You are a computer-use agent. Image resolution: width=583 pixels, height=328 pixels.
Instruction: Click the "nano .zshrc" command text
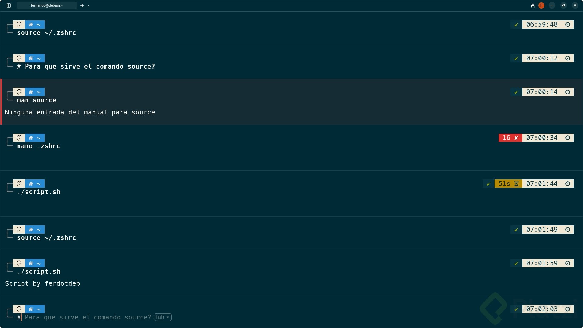[39, 146]
